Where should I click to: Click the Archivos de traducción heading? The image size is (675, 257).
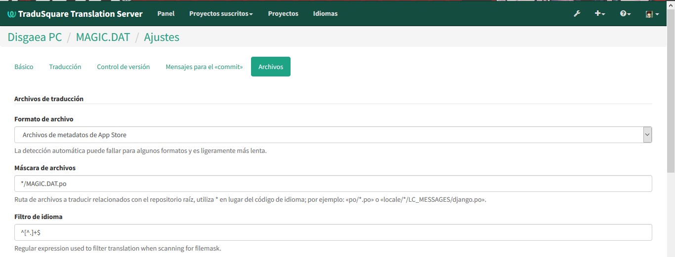(49, 99)
